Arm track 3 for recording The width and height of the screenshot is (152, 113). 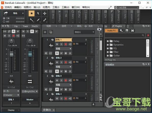[66, 80]
